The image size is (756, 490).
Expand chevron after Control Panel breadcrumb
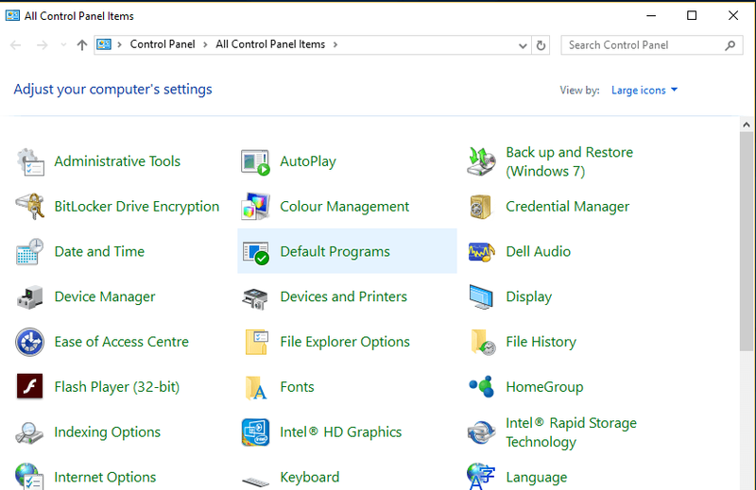pyautogui.click(x=205, y=44)
